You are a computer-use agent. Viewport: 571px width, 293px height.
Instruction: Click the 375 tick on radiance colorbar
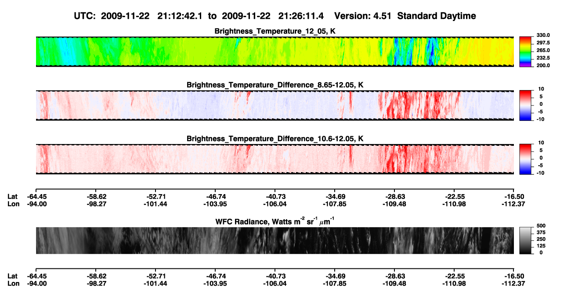coord(541,232)
